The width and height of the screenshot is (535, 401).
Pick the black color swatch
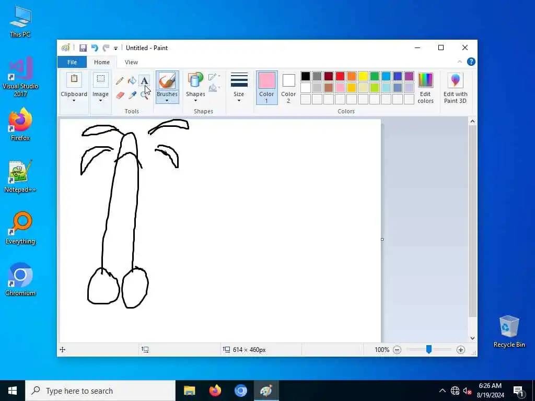click(306, 76)
